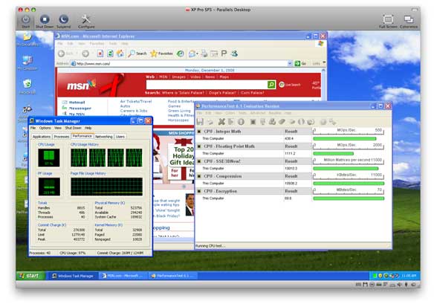Open Task Manager Help menu
434x304 pixels.
(x=88, y=128)
